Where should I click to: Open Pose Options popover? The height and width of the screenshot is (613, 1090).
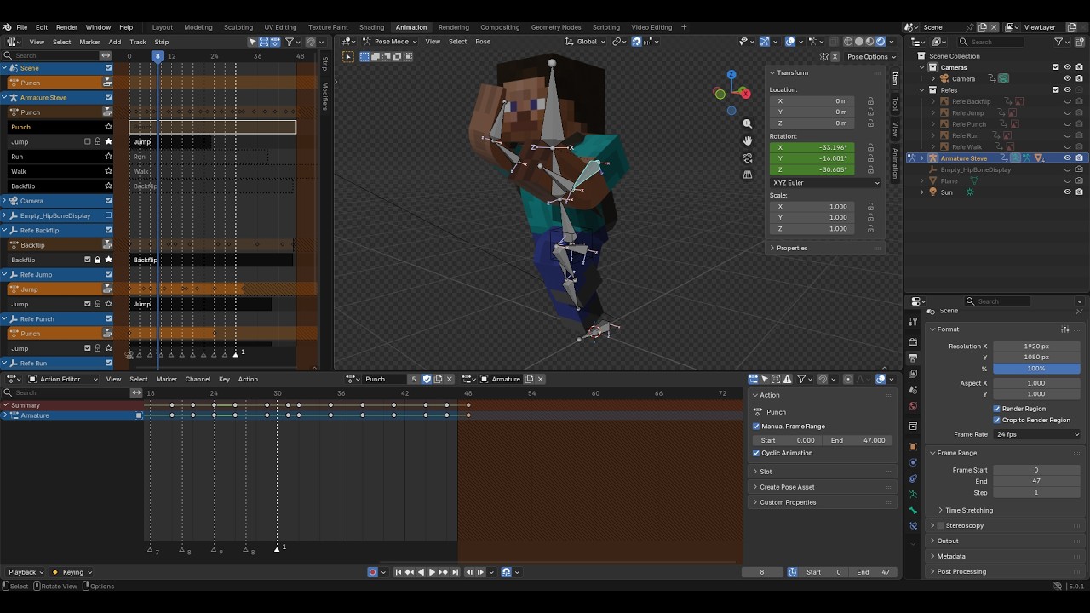coord(870,57)
